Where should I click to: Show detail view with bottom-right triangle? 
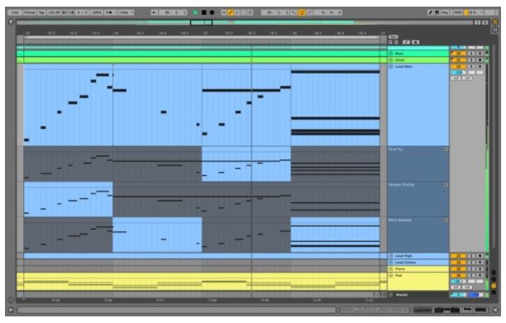495,310
